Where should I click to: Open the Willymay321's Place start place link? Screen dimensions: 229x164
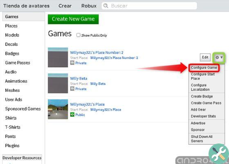point(106,110)
